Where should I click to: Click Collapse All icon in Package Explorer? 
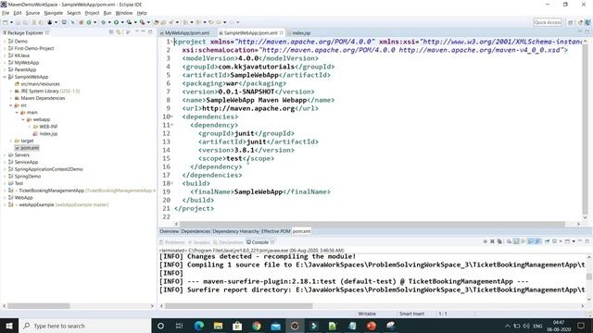click(111, 32)
